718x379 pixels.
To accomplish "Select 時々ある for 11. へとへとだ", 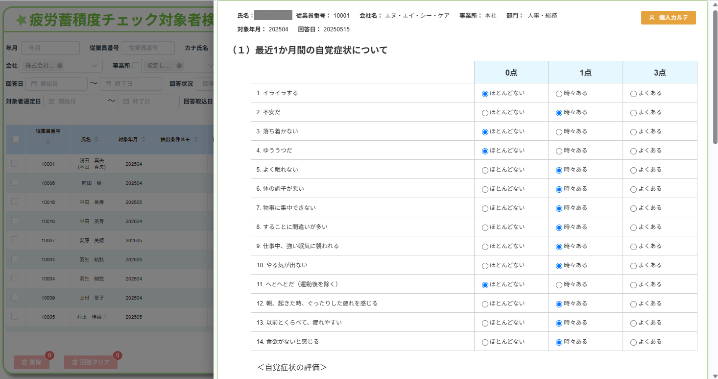I will (559, 285).
